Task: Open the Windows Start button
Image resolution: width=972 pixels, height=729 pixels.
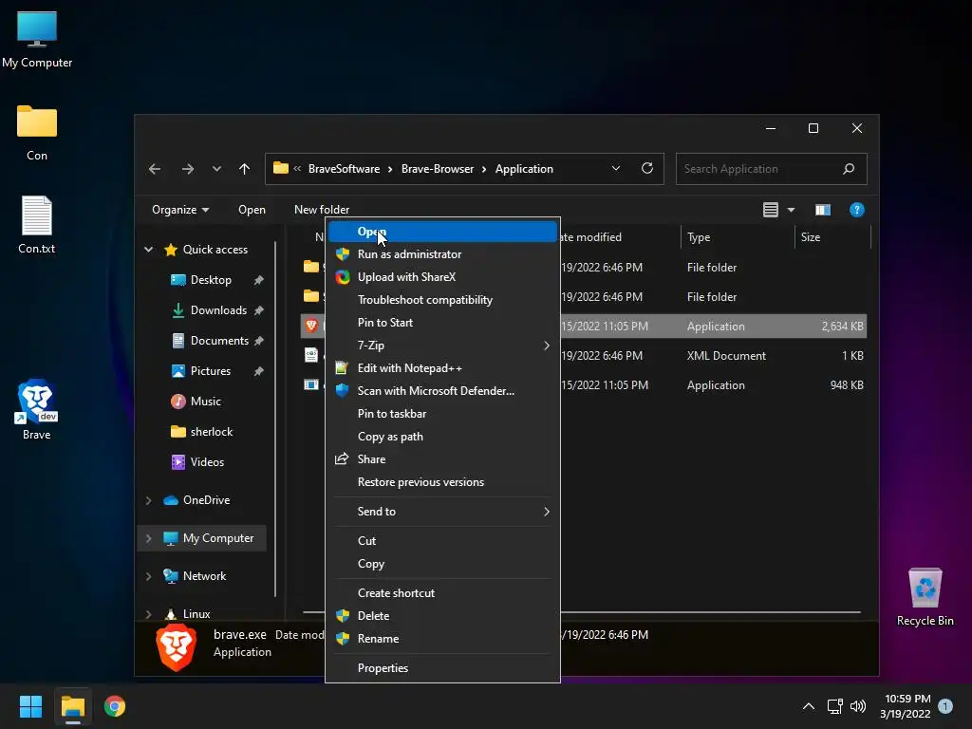Action: tap(30, 706)
